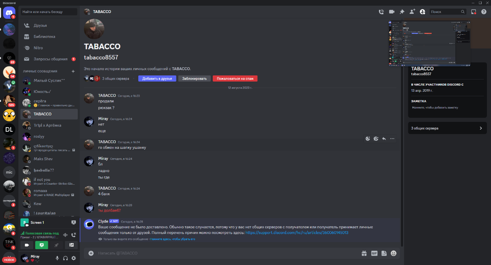Toggle the green screen share button
The image size is (491, 265).
point(41,245)
